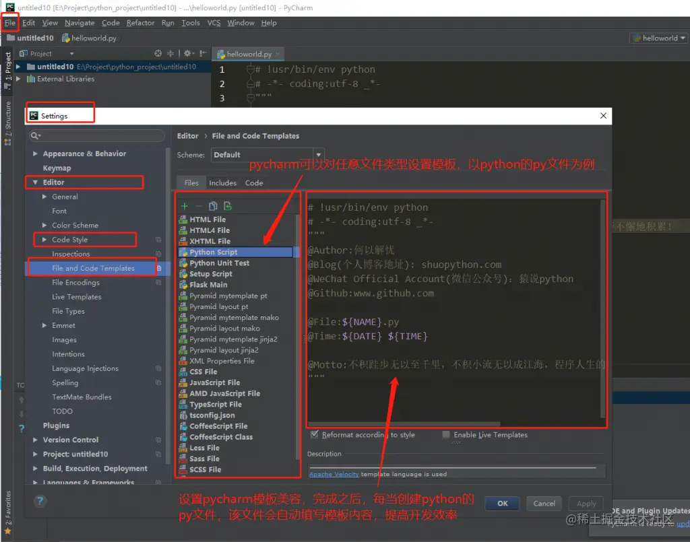Click the tsconfig.json template file icon

tap(183, 415)
